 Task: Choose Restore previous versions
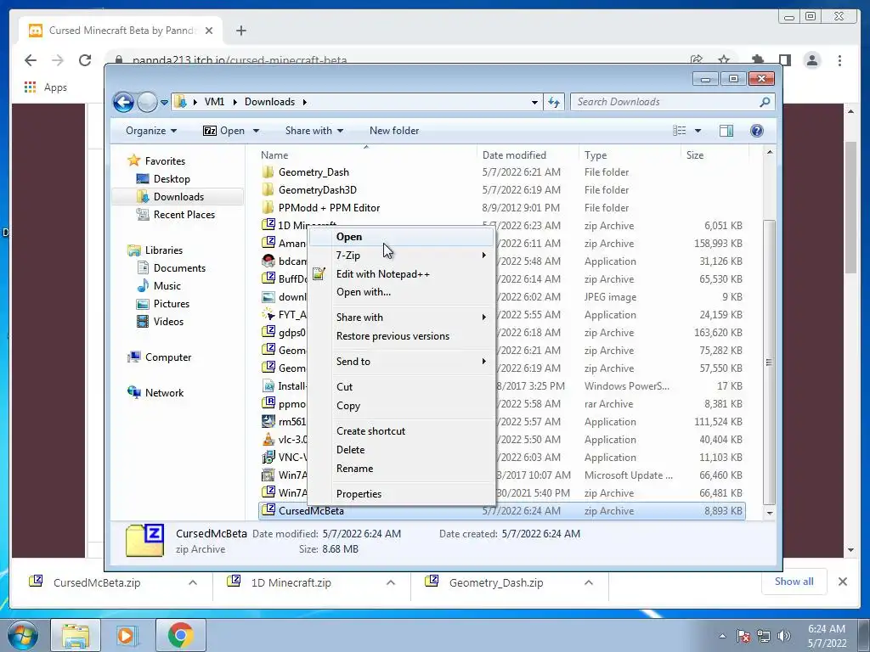401,336
